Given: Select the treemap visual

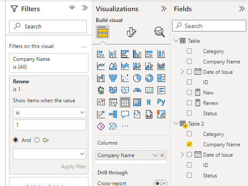Looking at the screenshot, I should click(161, 78).
